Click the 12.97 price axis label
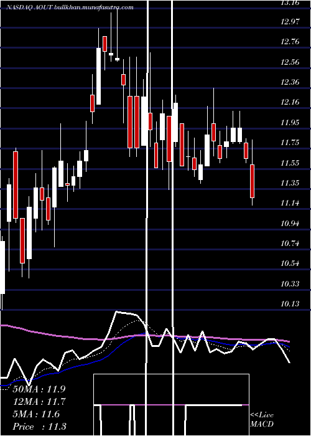This screenshot has width=311, height=436. 290,21
